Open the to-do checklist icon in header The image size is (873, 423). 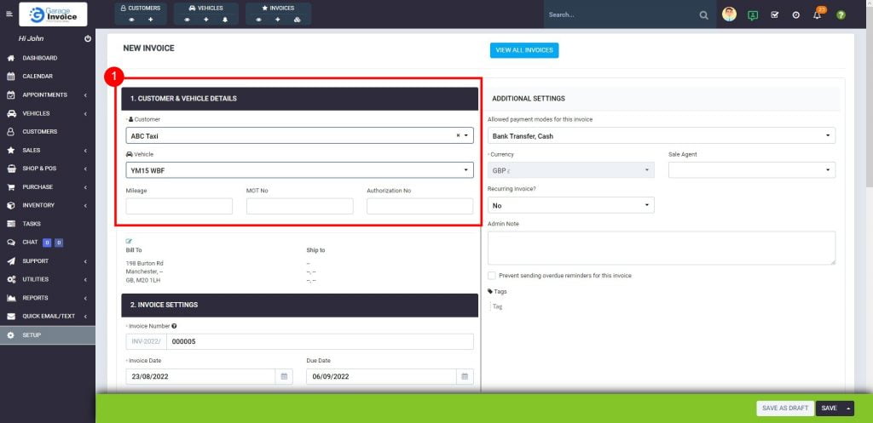[774, 15]
